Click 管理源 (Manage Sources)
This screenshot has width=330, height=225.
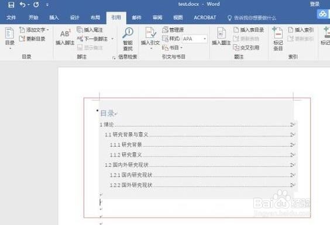click(x=173, y=30)
